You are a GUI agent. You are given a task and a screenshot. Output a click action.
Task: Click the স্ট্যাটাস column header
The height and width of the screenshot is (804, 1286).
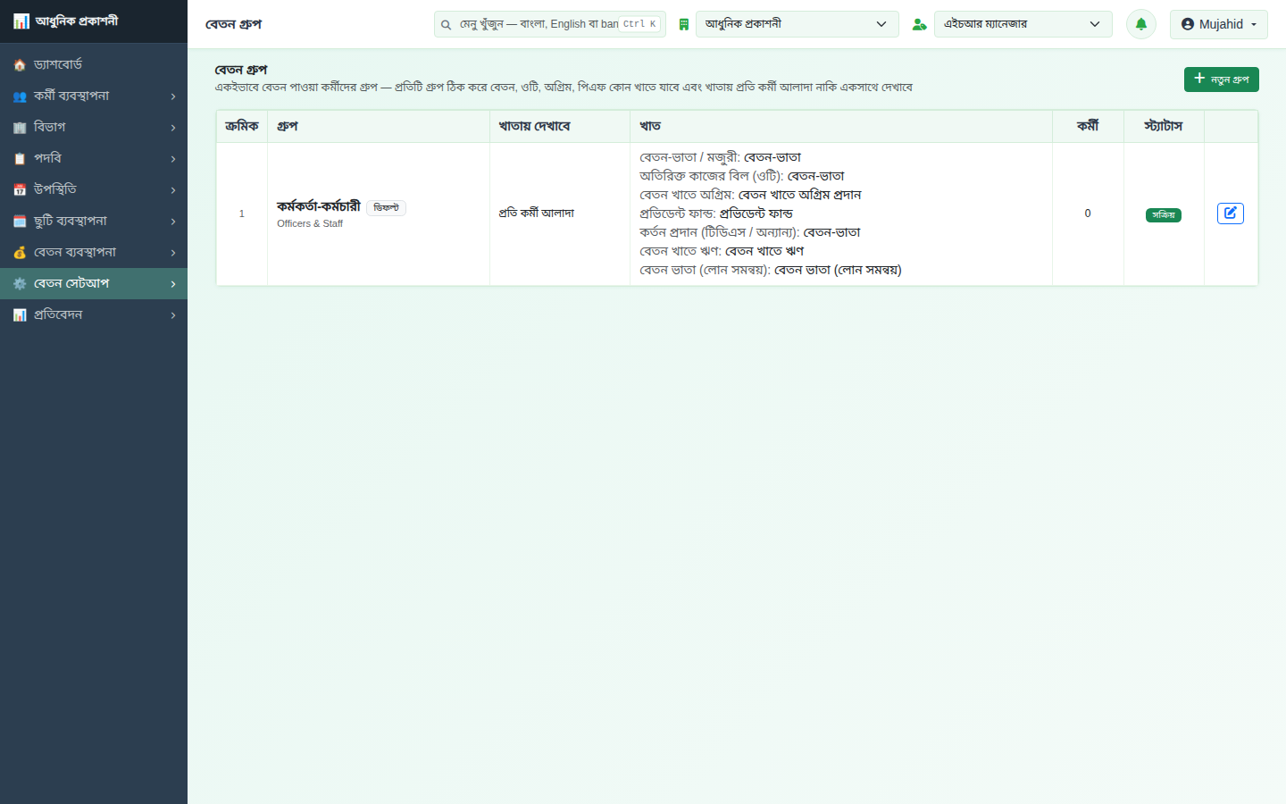[1163, 126]
